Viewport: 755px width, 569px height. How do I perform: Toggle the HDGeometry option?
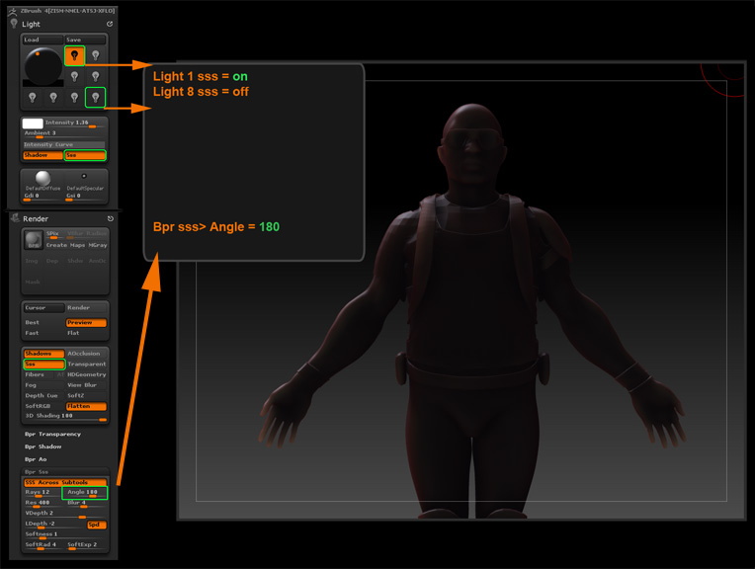click(86, 374)
